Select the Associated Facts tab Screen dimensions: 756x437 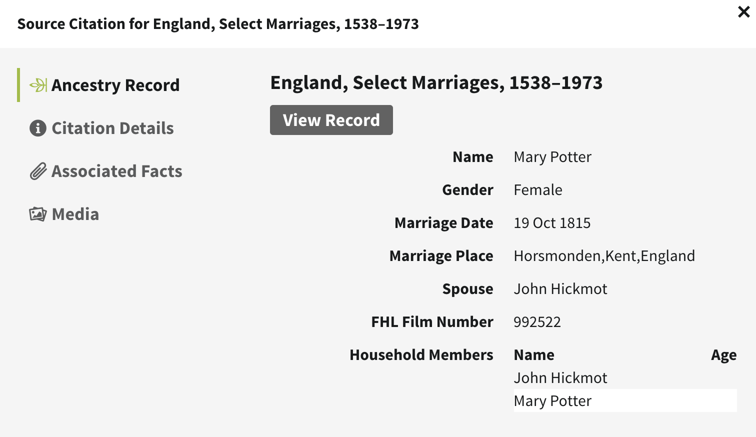pos(116,171)
